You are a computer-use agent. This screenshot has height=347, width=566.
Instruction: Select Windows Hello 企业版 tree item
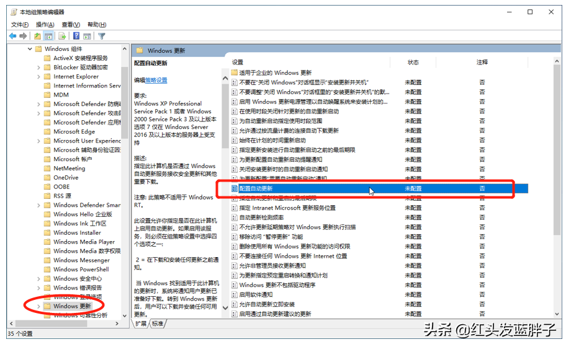click(83, 214)
